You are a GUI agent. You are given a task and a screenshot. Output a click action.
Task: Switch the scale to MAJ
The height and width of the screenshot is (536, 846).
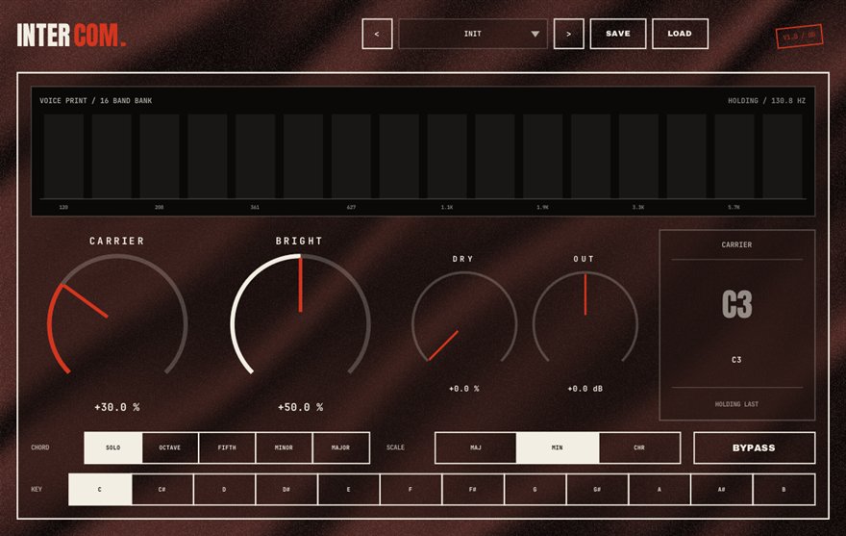(476, 447)
